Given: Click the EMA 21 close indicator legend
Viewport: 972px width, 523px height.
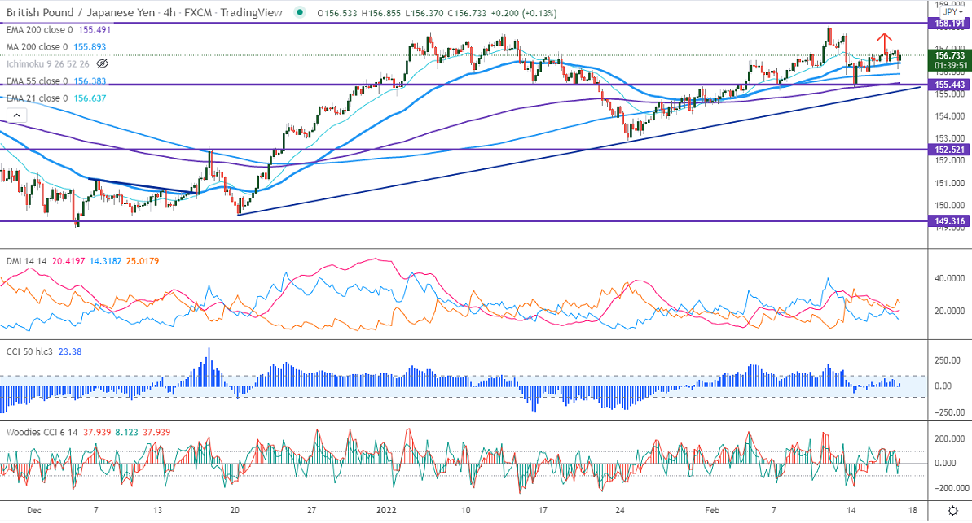Looking at the screenshot, I should (x=38, y=98).
